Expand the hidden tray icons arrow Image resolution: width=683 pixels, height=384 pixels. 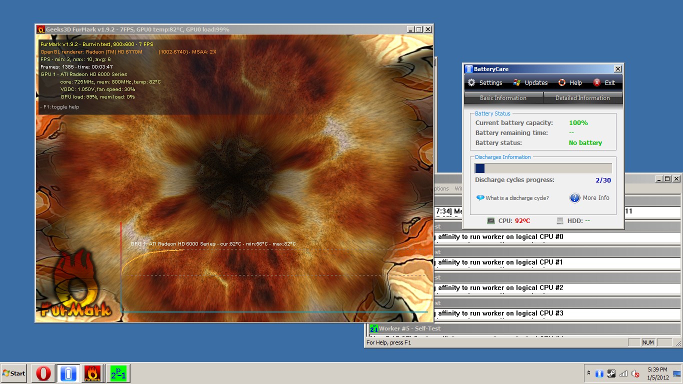pos(588,373)
